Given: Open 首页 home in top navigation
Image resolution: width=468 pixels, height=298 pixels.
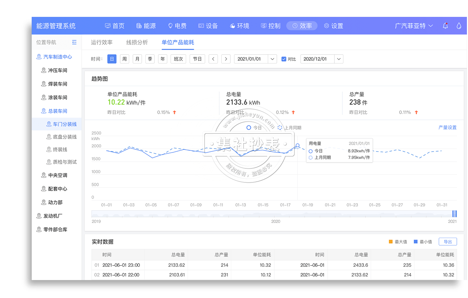Looking at the screenshot, I should 114,26.
